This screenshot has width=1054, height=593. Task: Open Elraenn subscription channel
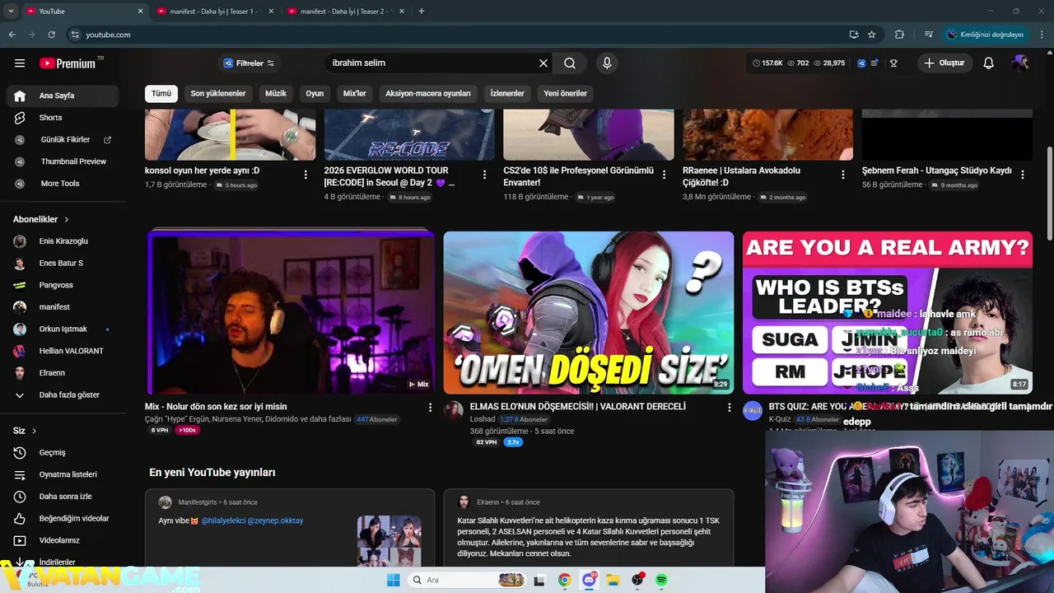(x=63, y=373)
